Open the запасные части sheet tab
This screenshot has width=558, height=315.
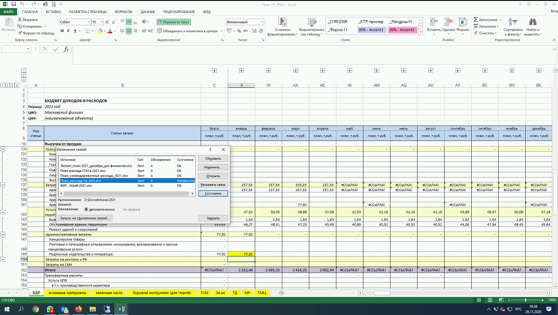[x=109, y=293]
